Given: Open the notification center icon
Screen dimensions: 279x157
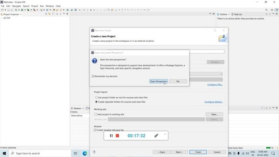Looking at the screenshot, I should pyautogui.click(x=273, y=153).
